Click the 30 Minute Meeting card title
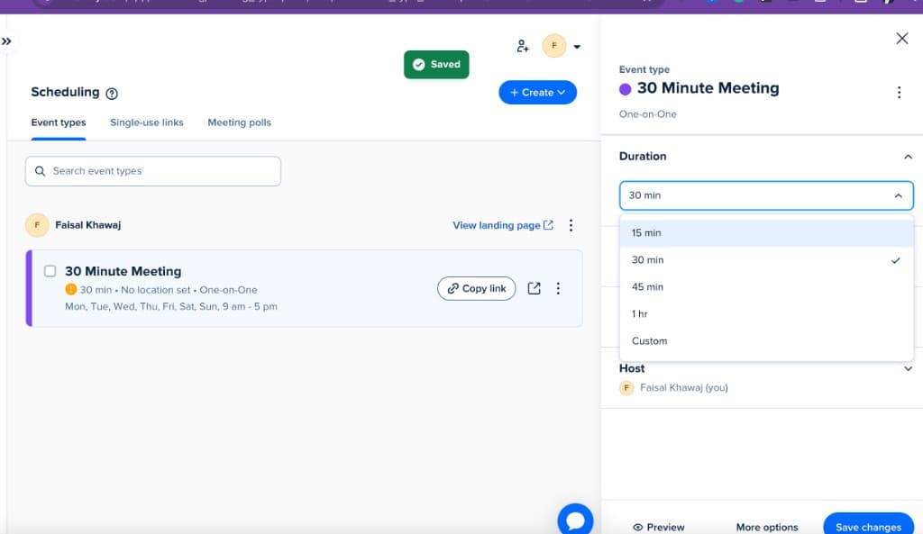The width and height of the screenshot is (923, 534). (123, 271)
